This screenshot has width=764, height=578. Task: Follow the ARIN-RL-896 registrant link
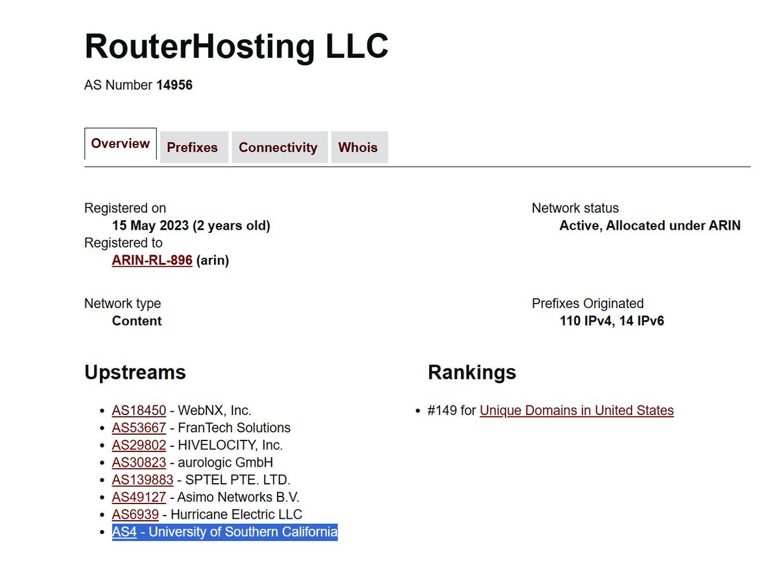point(152,260)
